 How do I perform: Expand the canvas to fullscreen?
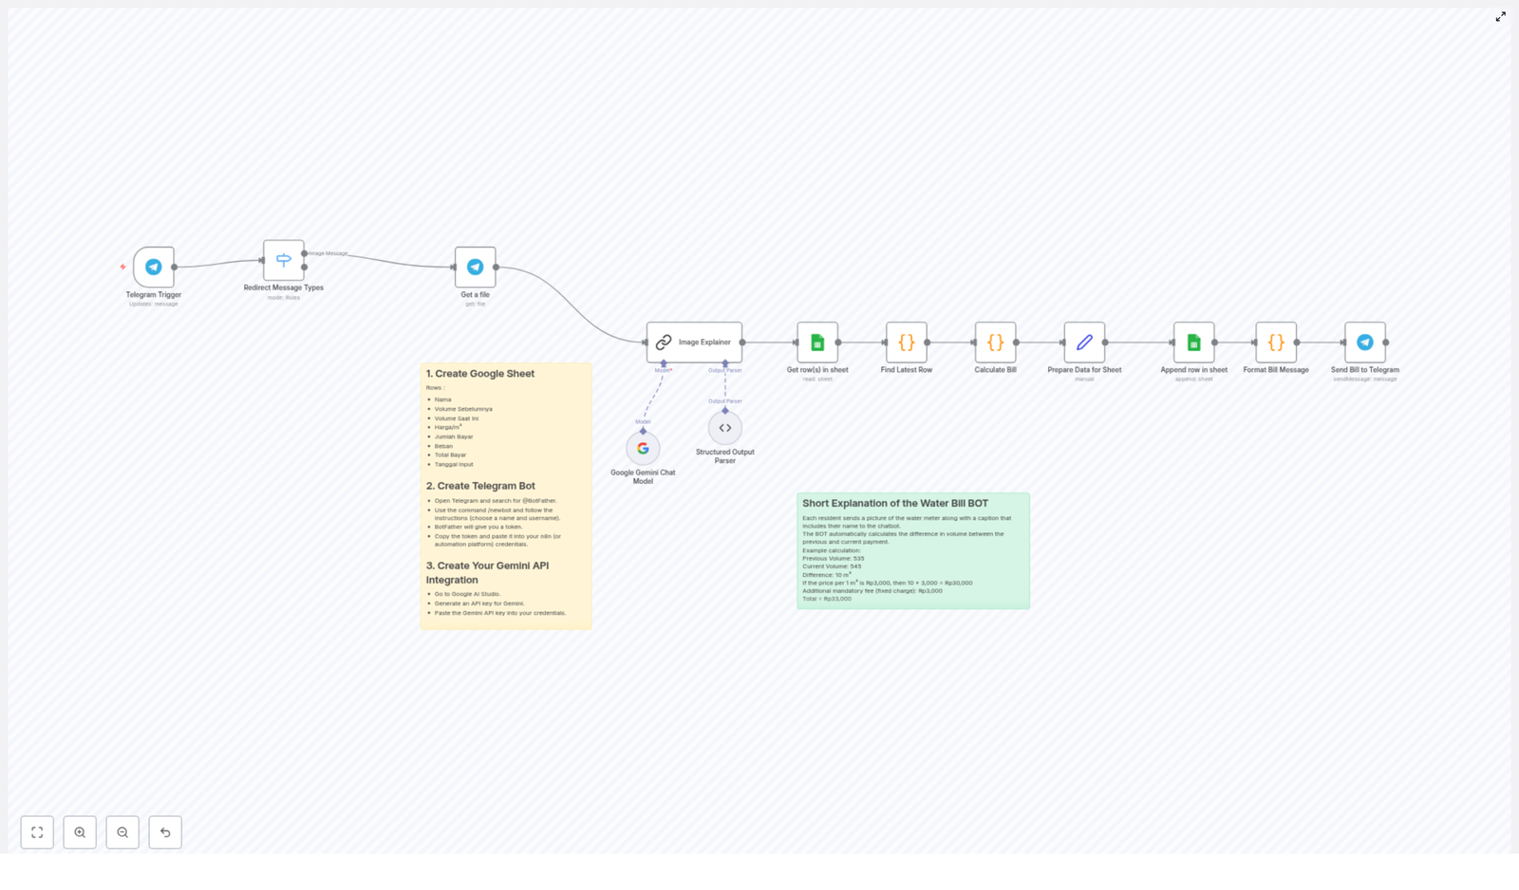[1501, 16]
